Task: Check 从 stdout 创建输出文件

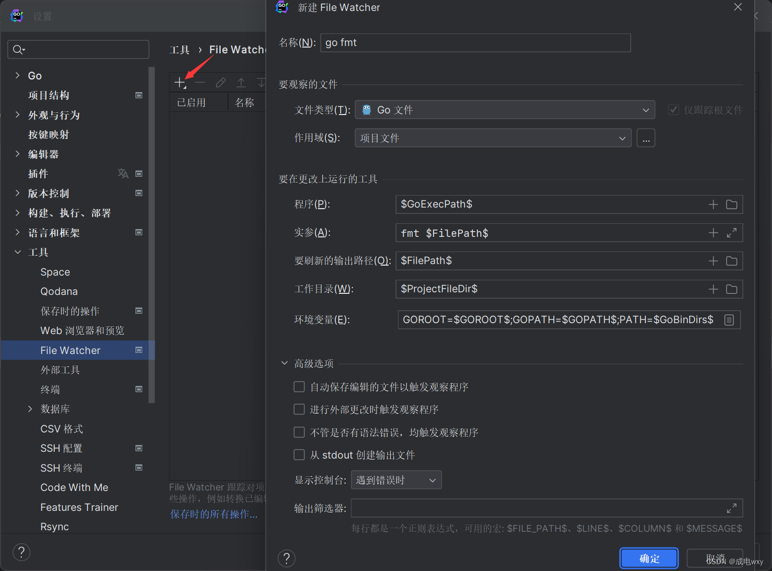Action: (299, 454)
